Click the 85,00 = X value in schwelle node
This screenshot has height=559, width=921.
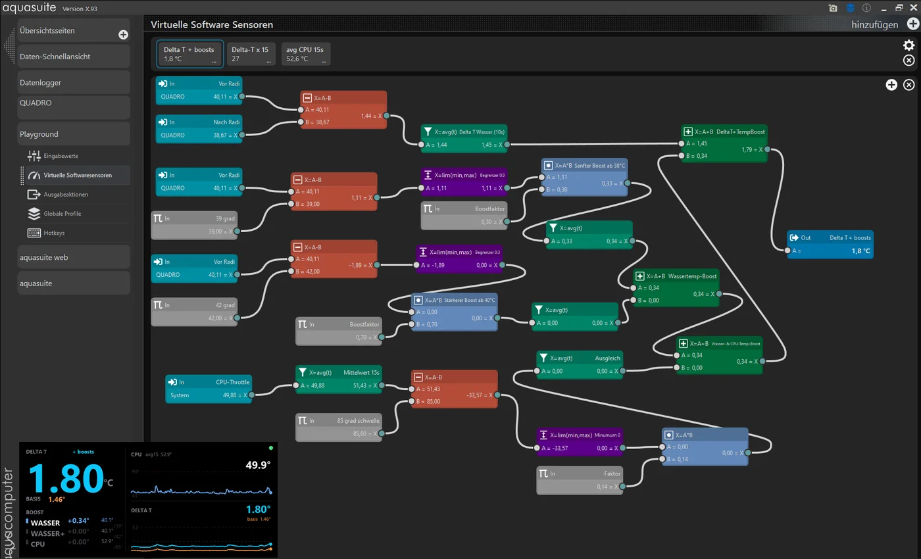click(x=366, y=433)
